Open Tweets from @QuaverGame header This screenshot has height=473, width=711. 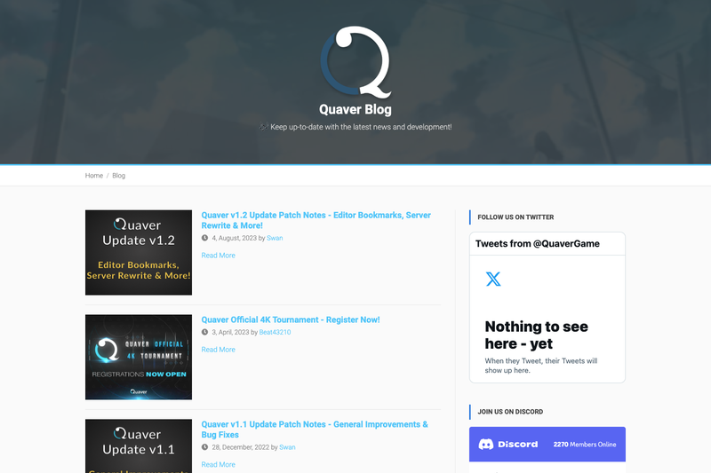[538, 243]
